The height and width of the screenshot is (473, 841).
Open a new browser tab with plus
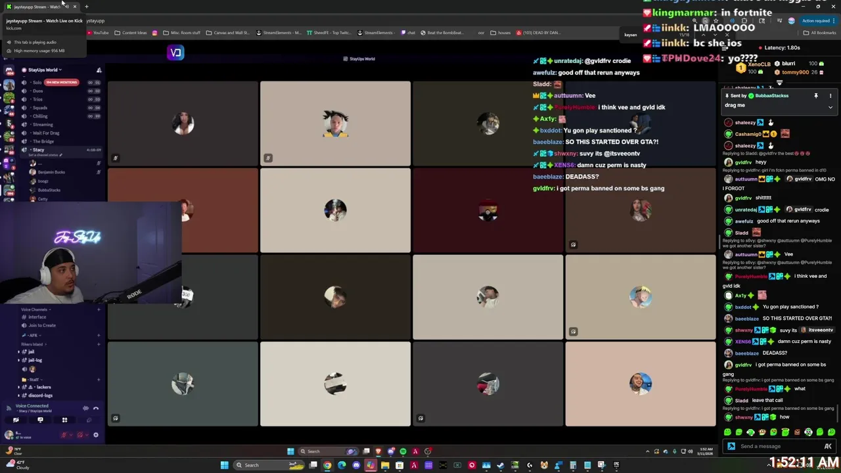86,7
